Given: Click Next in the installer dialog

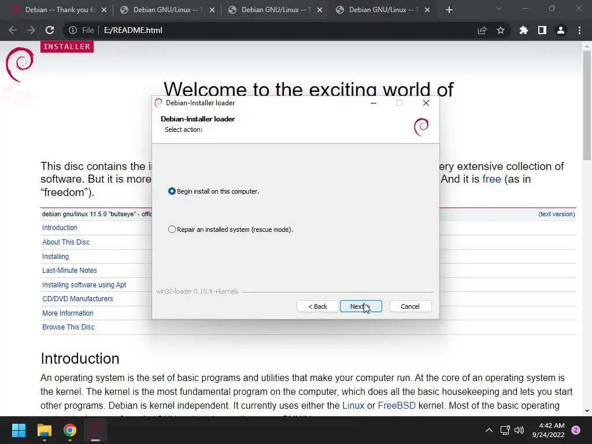Looking at the screenshot, I should tap(361, 306).
